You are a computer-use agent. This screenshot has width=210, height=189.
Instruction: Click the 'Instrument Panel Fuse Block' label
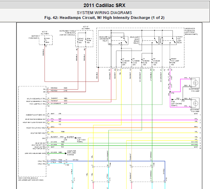click(x=67, y=33)
